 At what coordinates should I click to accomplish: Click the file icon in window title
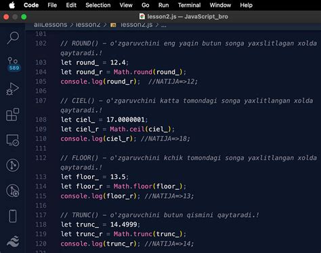[142, 16]
